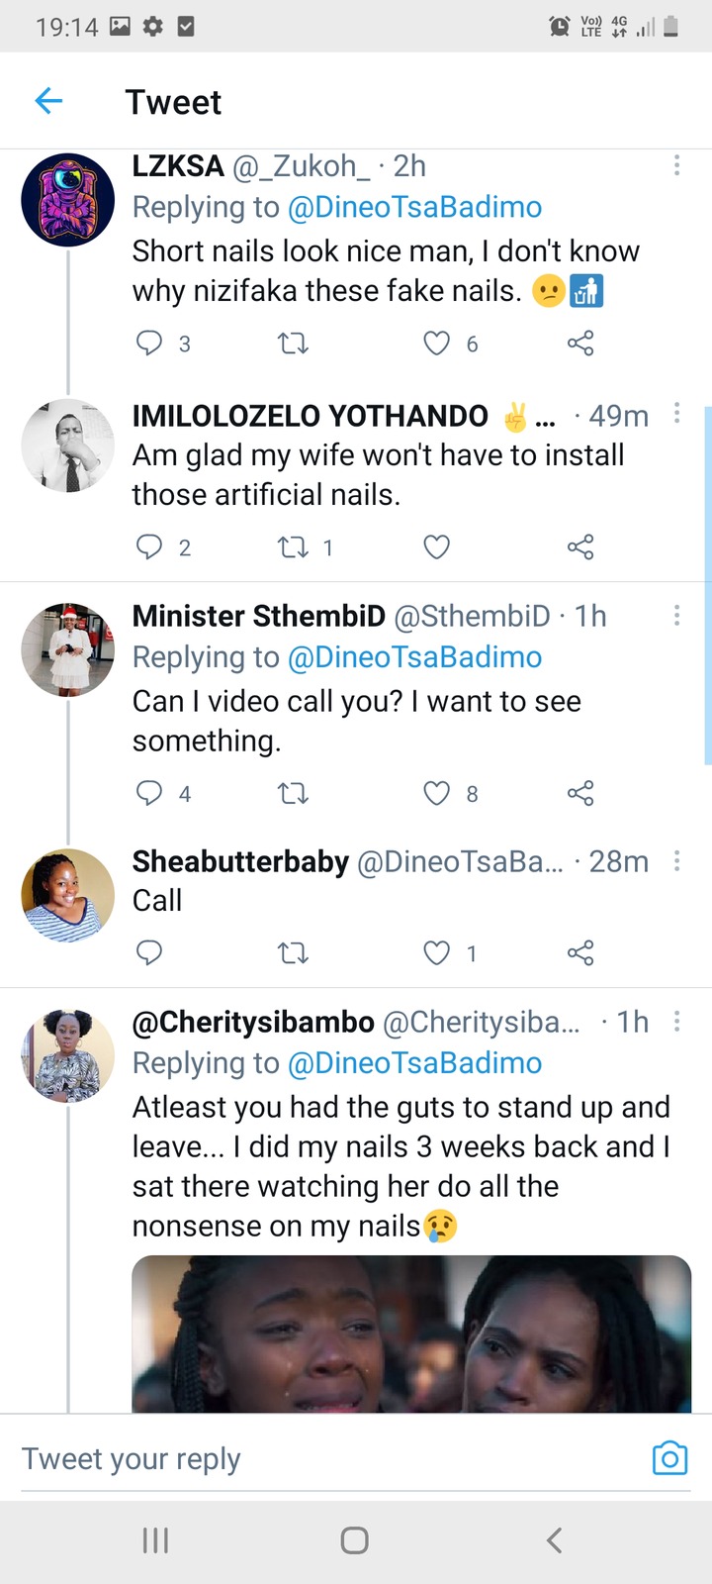Open @DineoTsaBadimo link under LZKSA
712x1584 pixels.
pos(414,207)
